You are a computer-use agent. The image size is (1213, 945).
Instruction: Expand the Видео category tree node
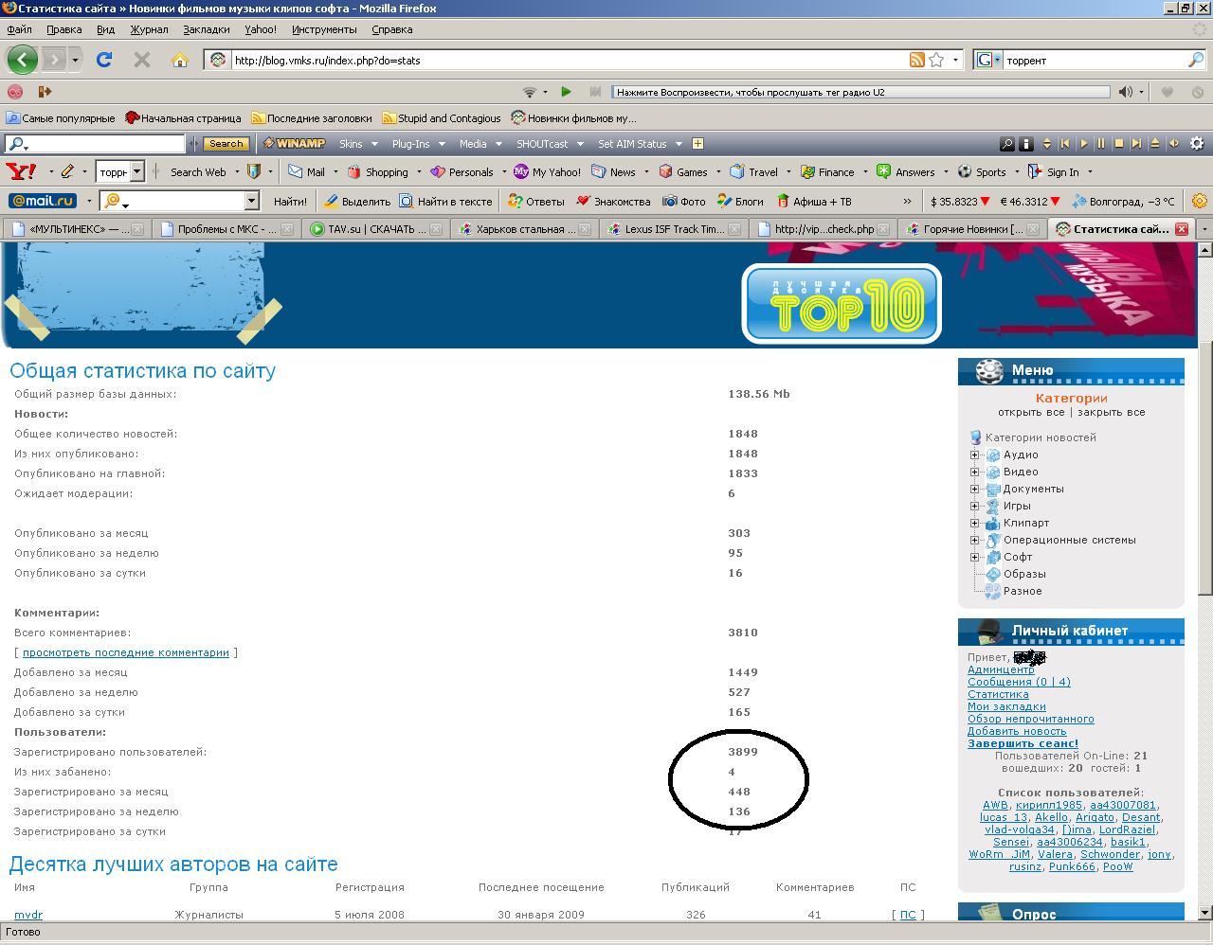(x=974, y=472)
